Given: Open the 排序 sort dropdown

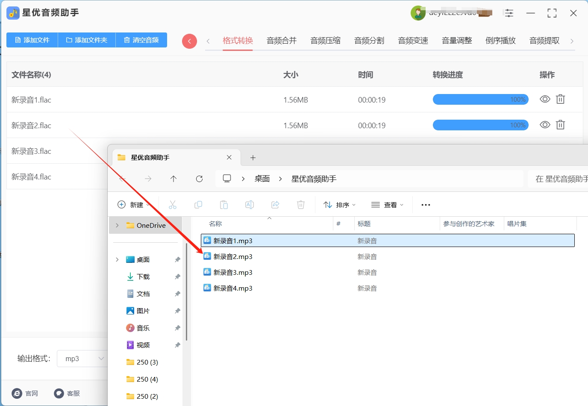Looking at the screenshot, I should [340, 205].
